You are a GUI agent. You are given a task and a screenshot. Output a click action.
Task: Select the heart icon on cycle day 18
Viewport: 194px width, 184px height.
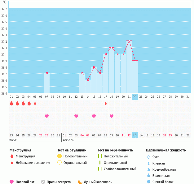[112, 116]
